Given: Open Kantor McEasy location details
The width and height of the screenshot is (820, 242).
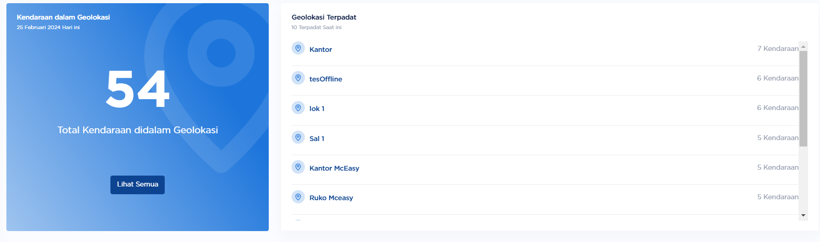Looking at the screenshot, I should click(x=334, y=168).
